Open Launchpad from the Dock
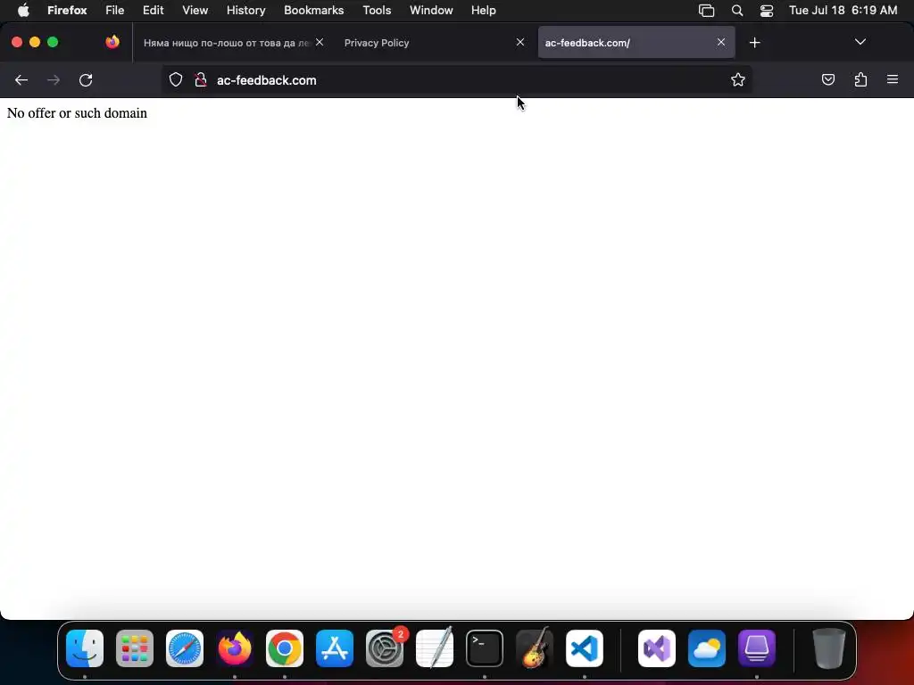The width and height of the screenshot is (914, 685). pyautogui.click(x=135, y=648)
